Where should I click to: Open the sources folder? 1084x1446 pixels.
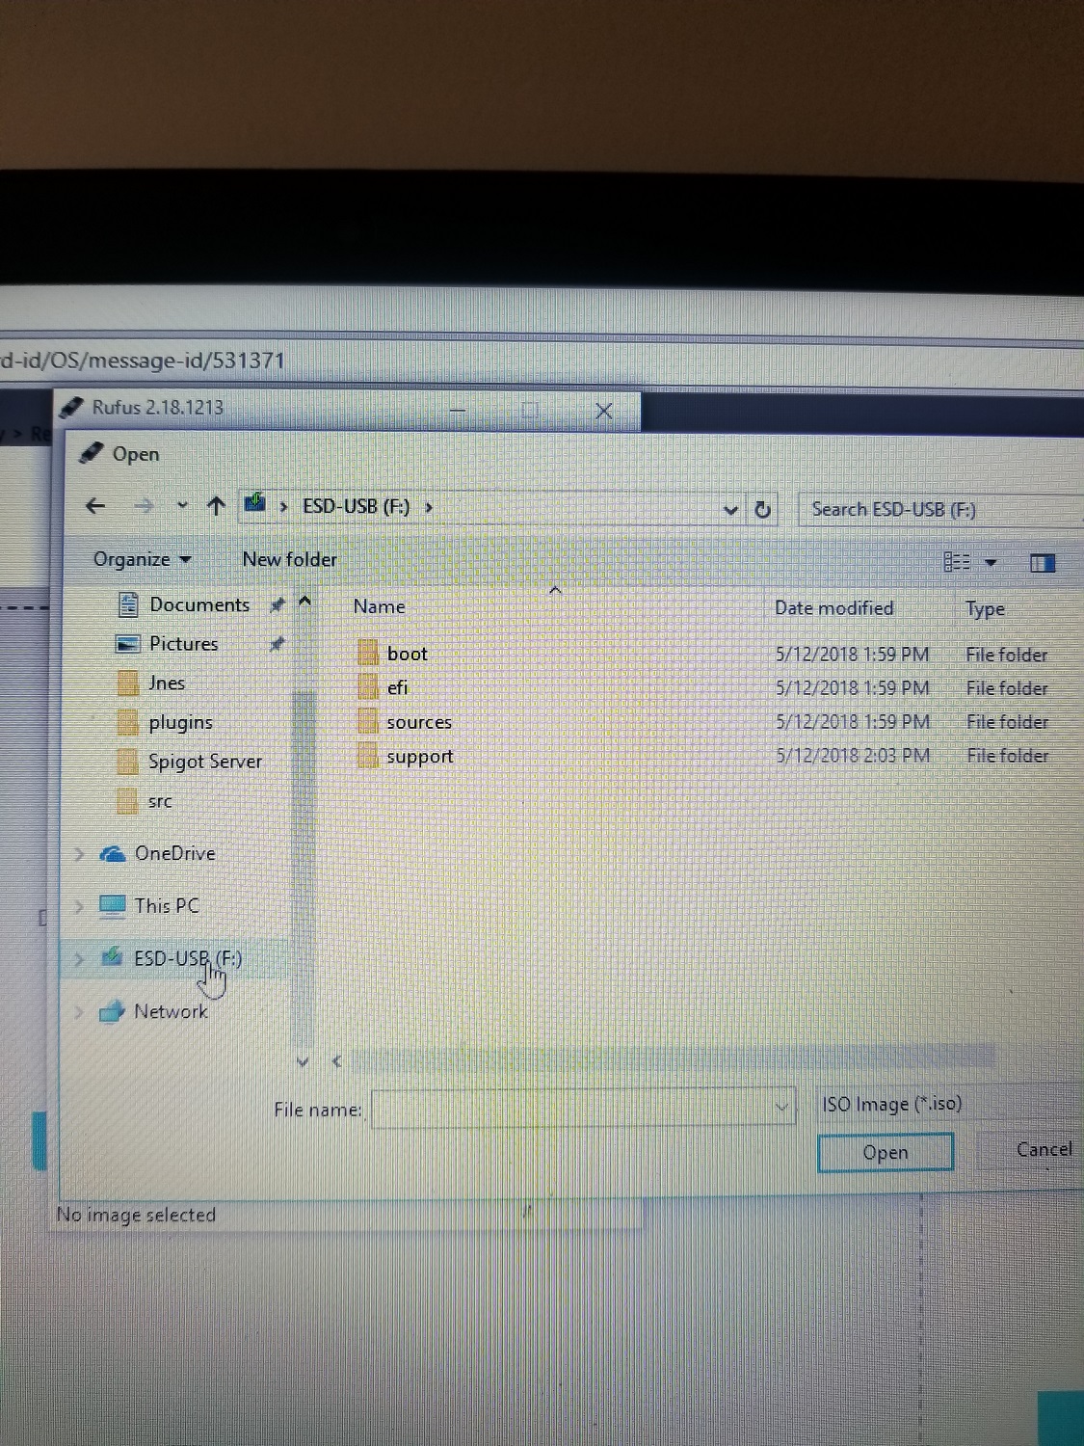click(x=418, y=721)
